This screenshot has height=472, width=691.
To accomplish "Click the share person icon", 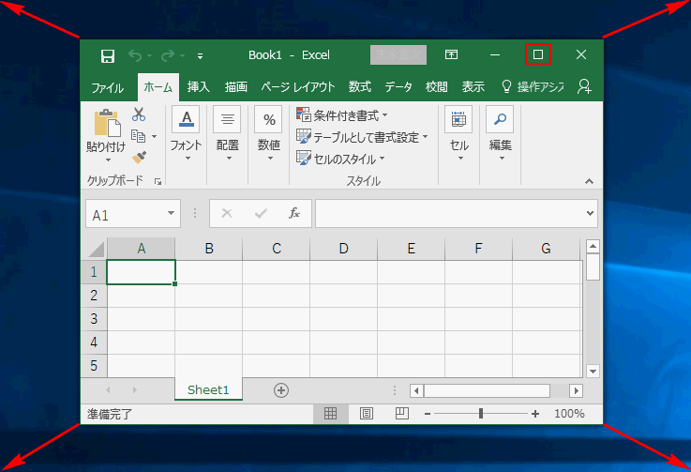I will [584, 87].
